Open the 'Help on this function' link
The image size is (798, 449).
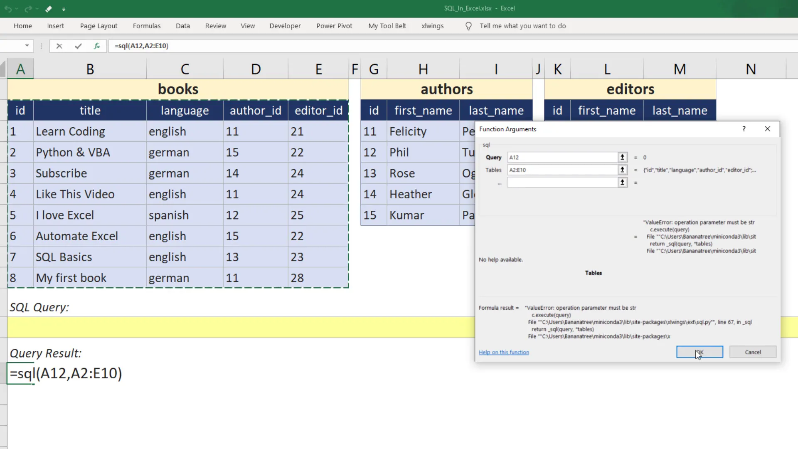503,352
